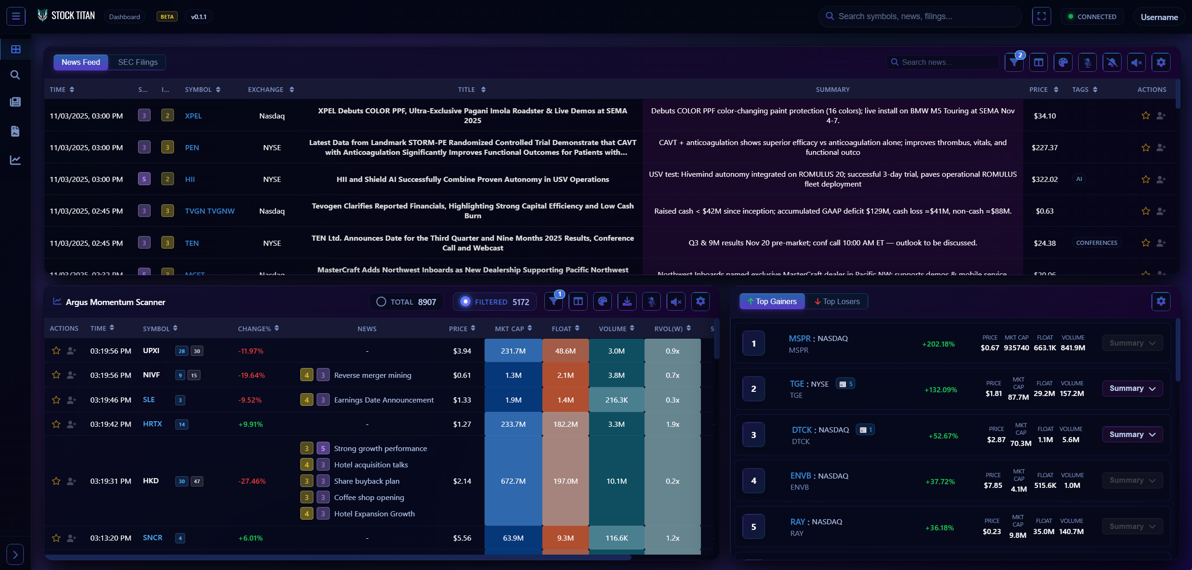Expand the collapsed sidebar with the arrow chevron
Image resolution: width=1192 pixels, height=570 pixels.
point(15,554)
